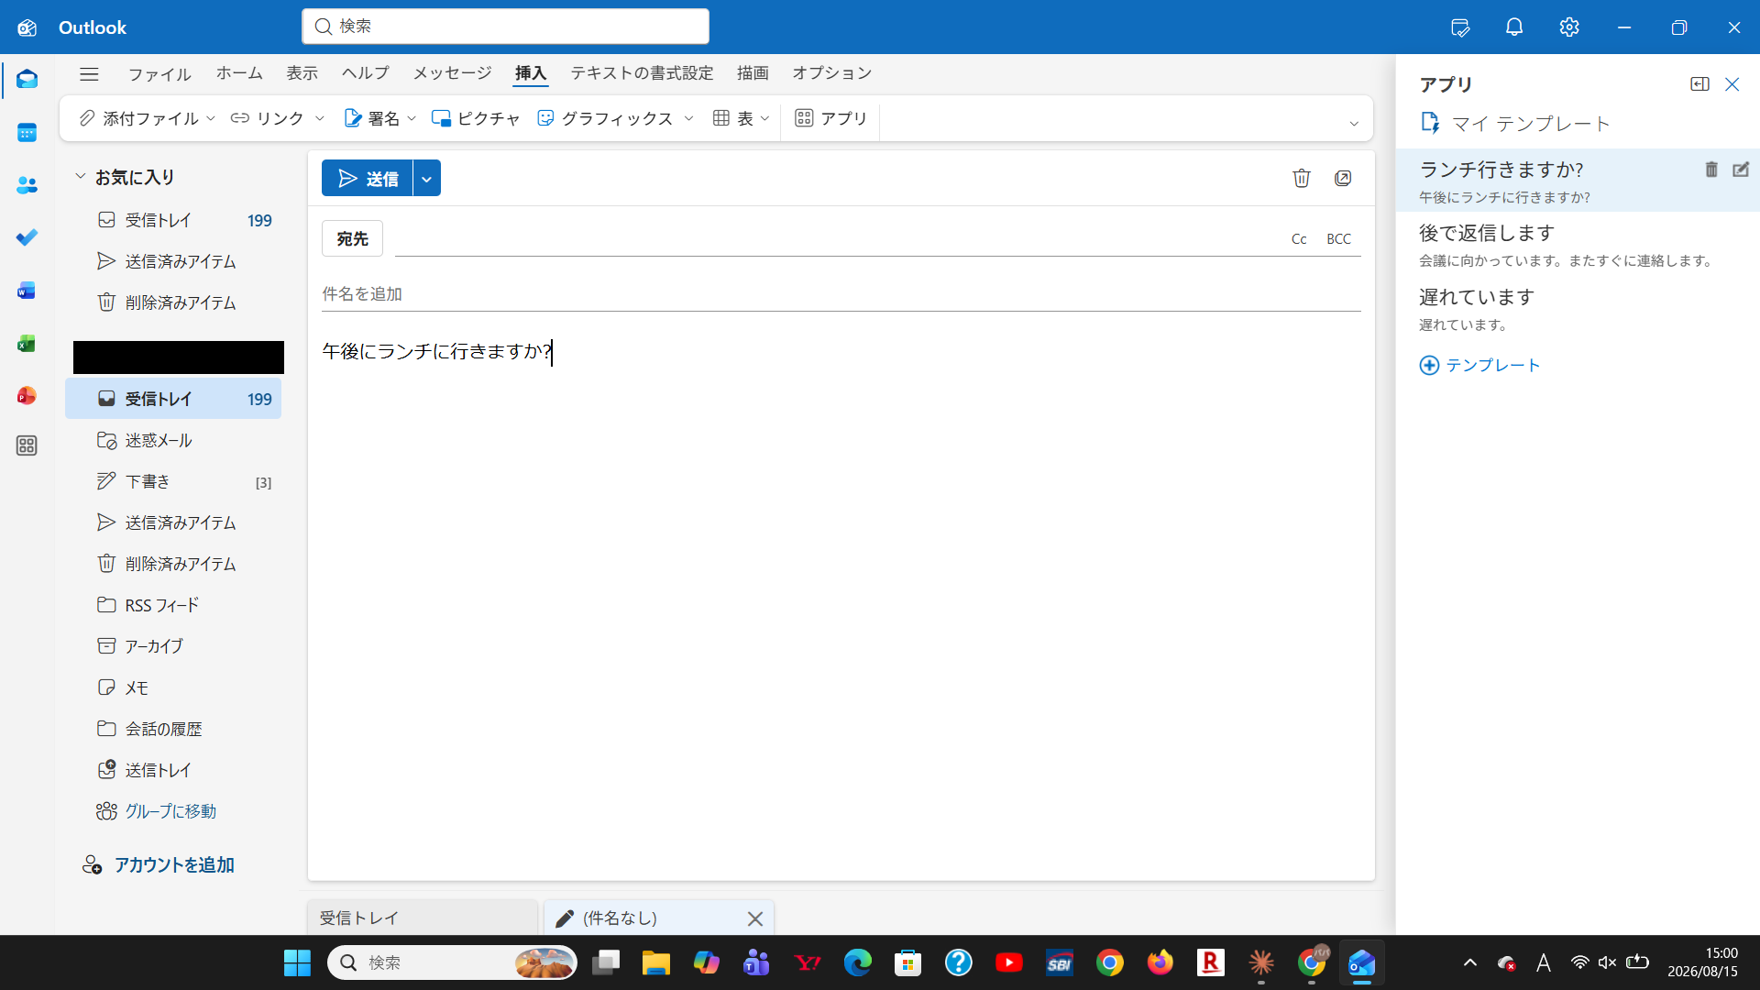Click アカウントを追加 link
This screenshot has height=990, width=1760.
(x=158, y=864)
